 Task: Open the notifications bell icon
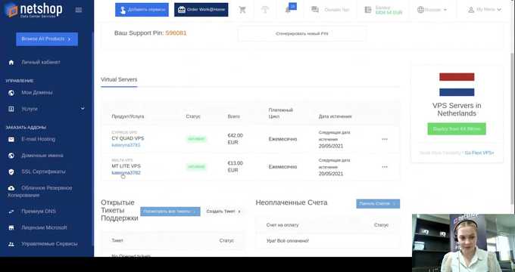[x=288, y=10]
